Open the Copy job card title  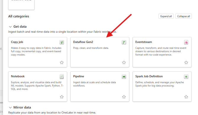click(x=17, y=42)
